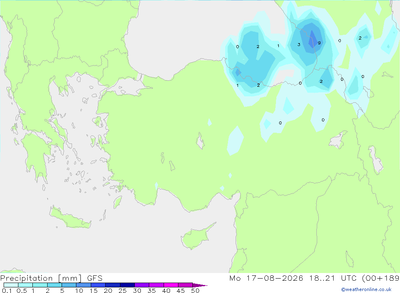Select the legend swatch between 0.5 and 1
The width and height of the screenshot is (400, 293).
[x=26, y=285]
